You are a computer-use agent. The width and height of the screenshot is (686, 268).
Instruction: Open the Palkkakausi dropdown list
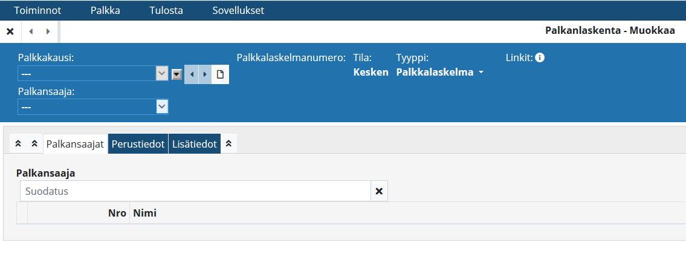point(162,74)
